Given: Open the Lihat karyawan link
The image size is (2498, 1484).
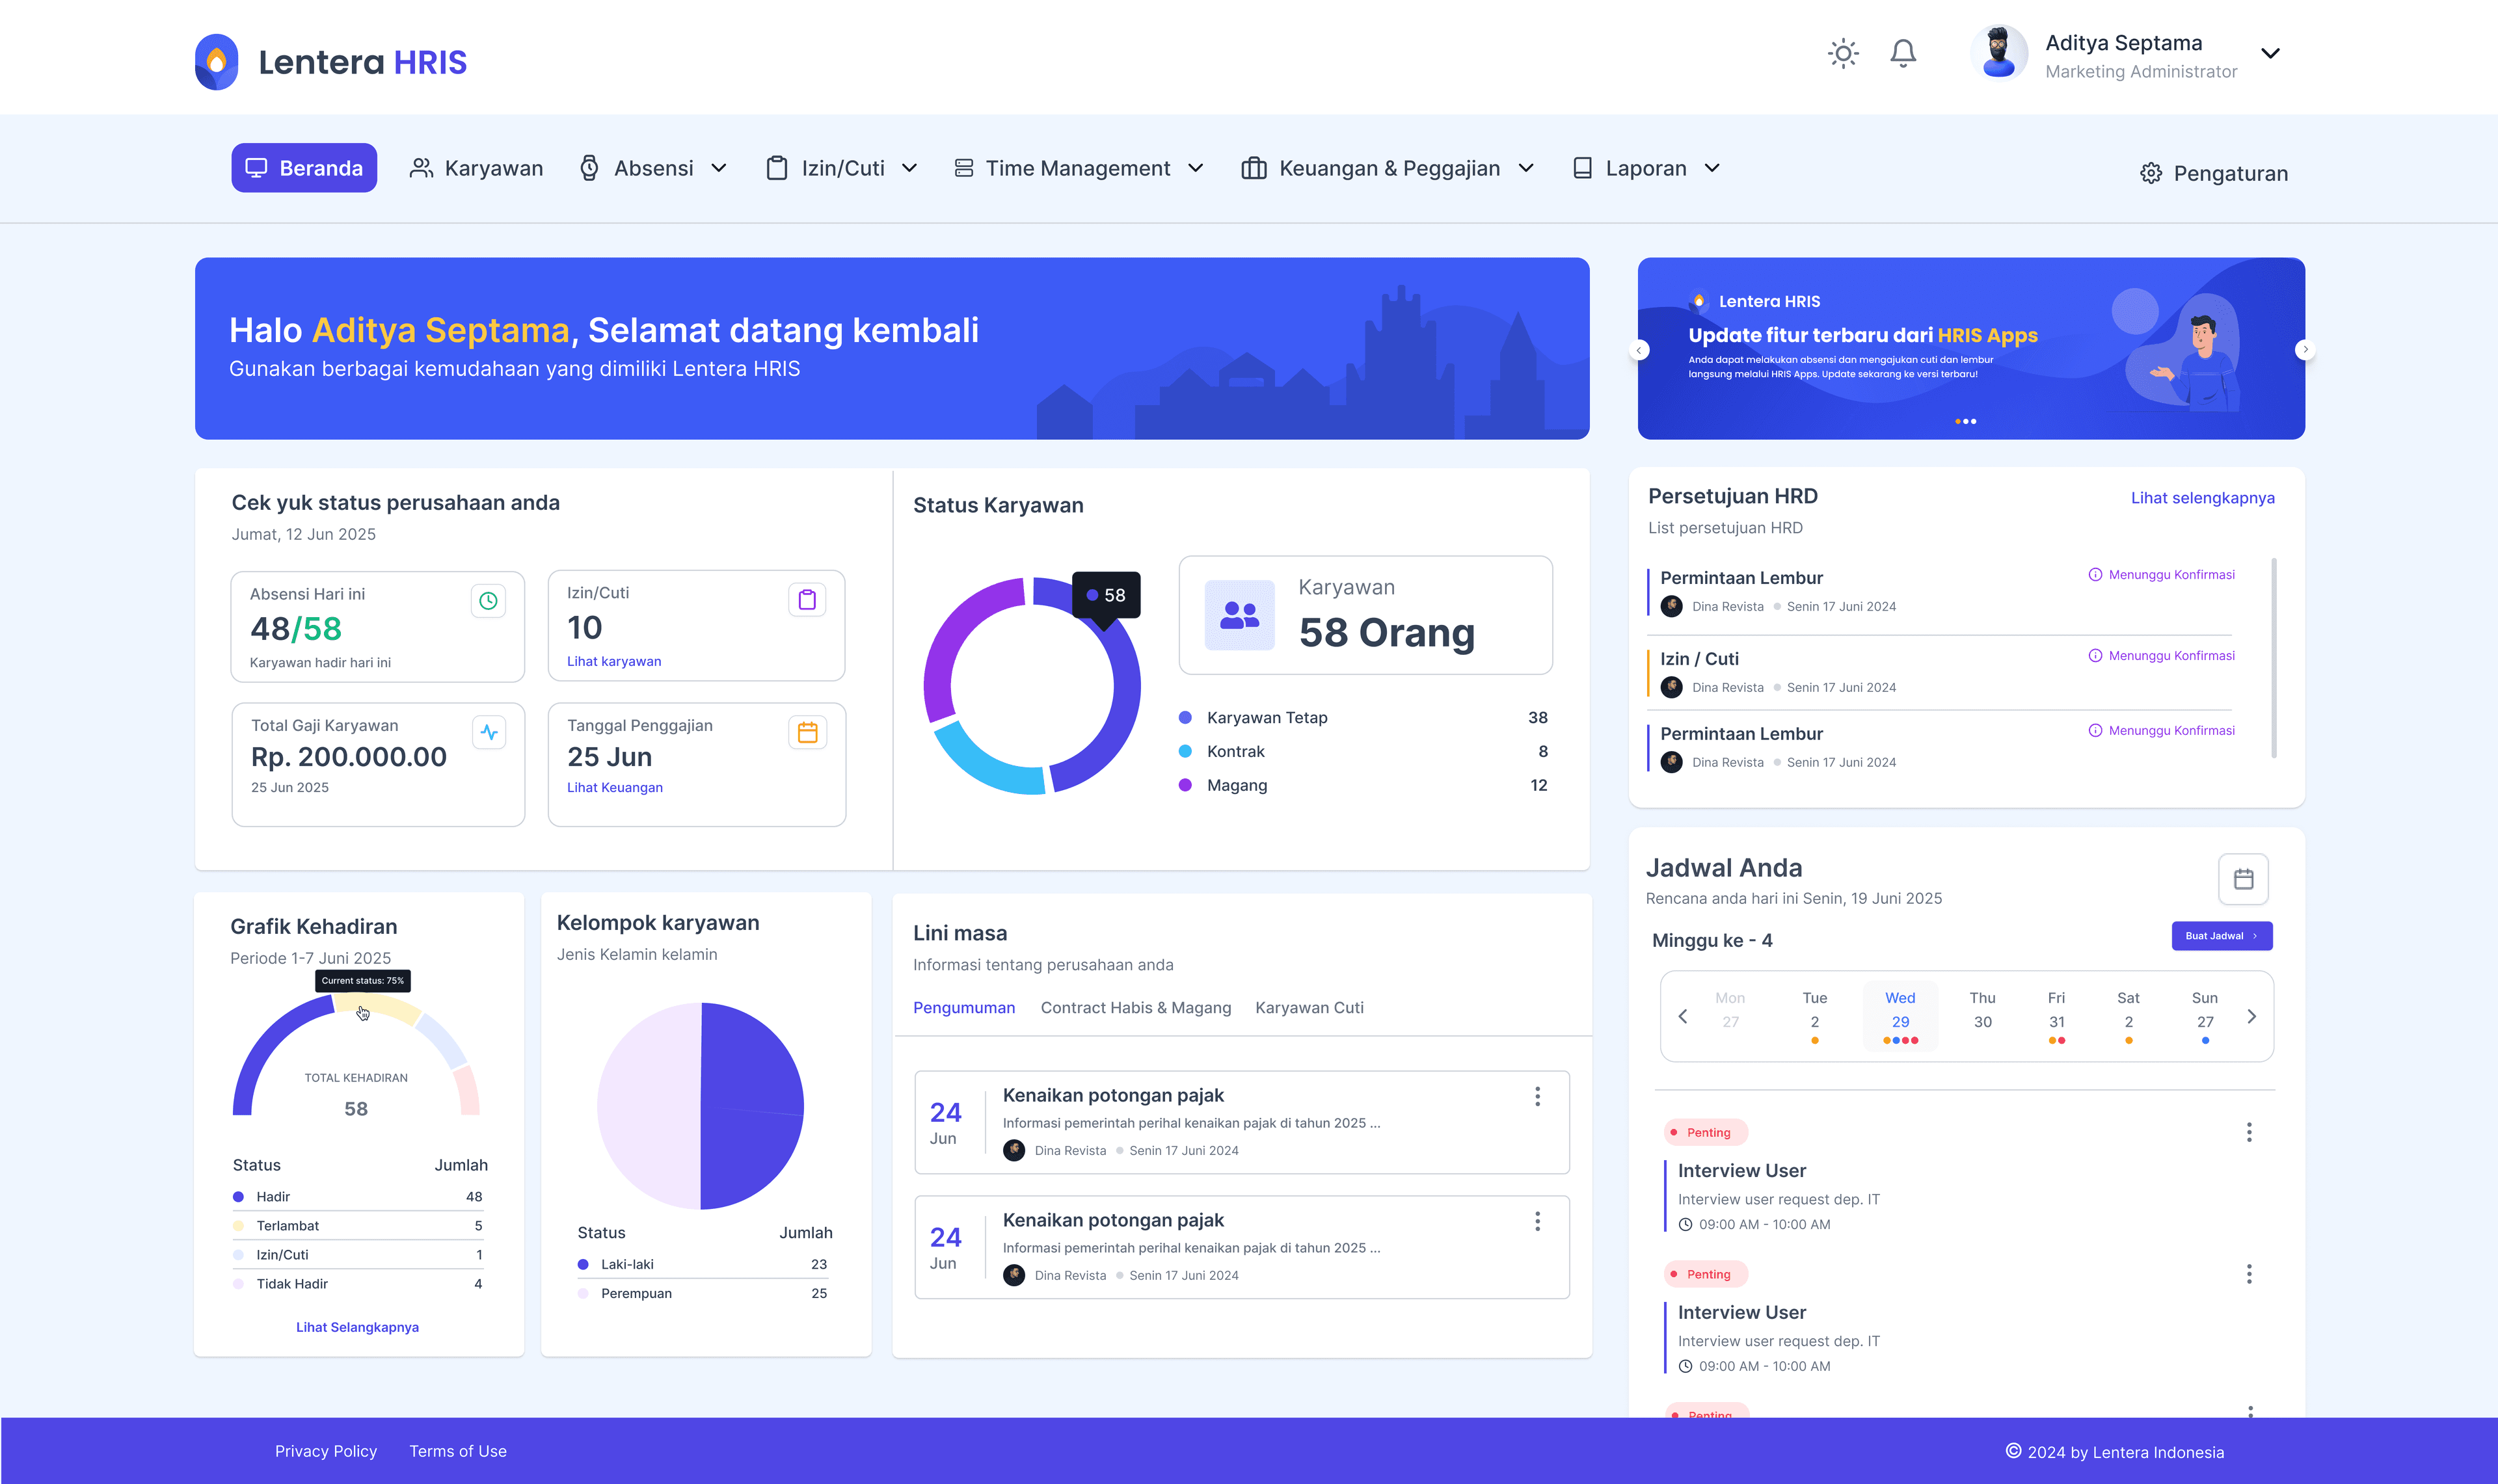Looking at the screenshot, I should [614, 661].
